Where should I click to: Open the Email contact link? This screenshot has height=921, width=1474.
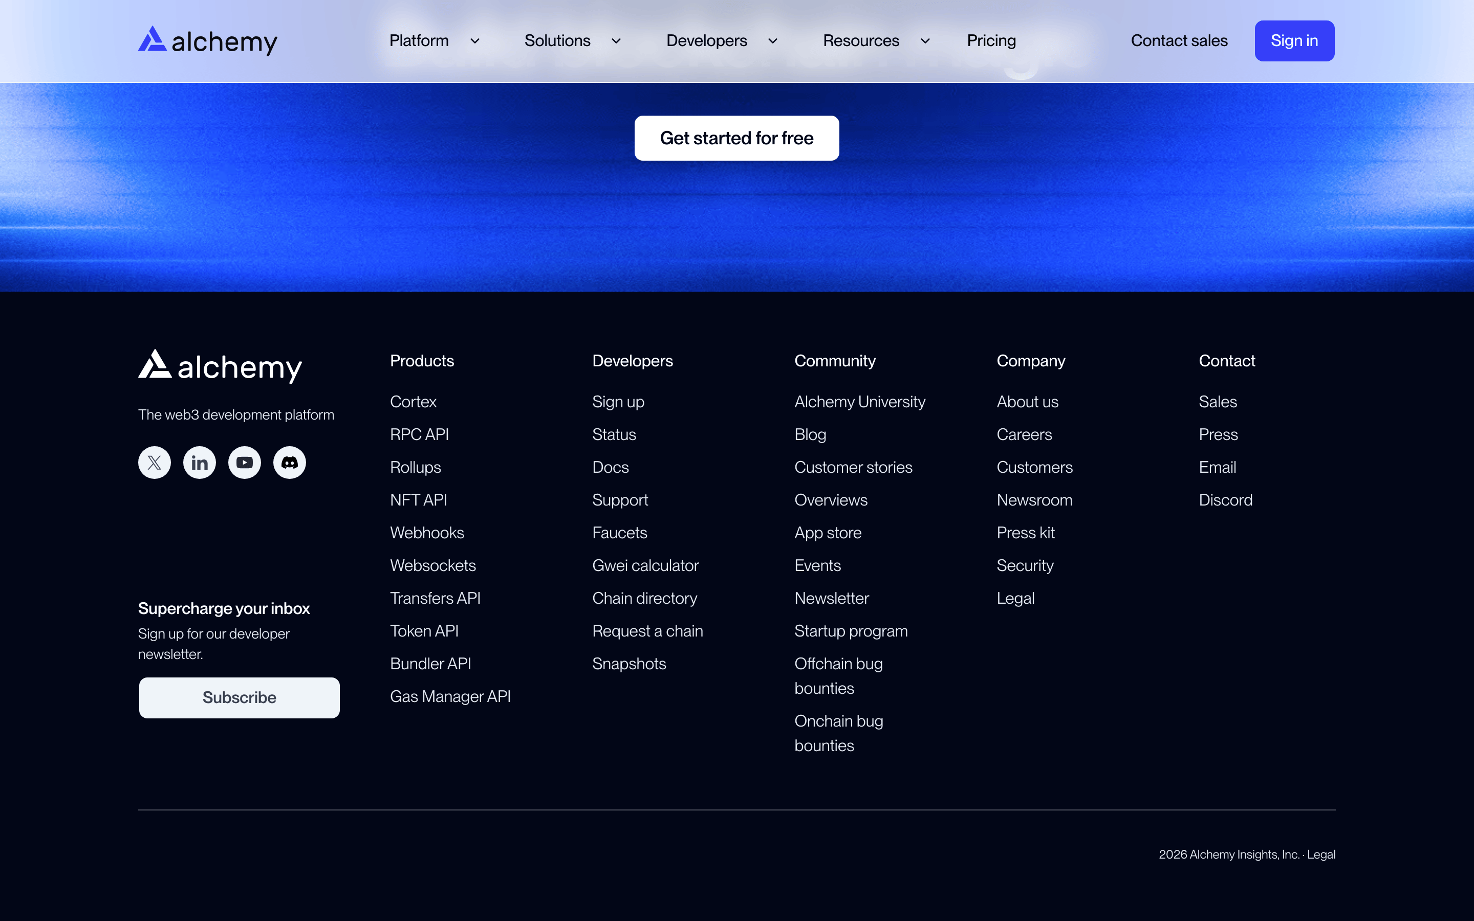pyautogui.click(x=1218, y=467)
